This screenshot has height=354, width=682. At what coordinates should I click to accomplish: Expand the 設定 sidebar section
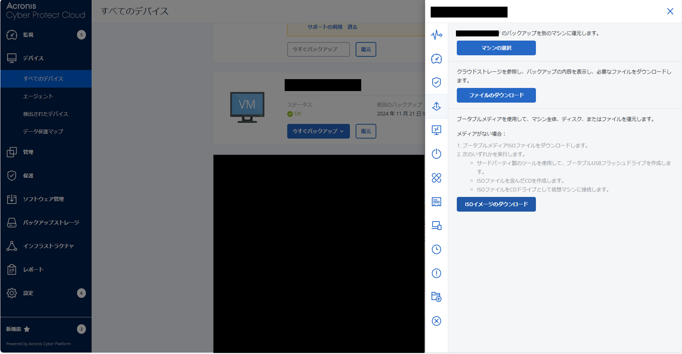(28, 293)
